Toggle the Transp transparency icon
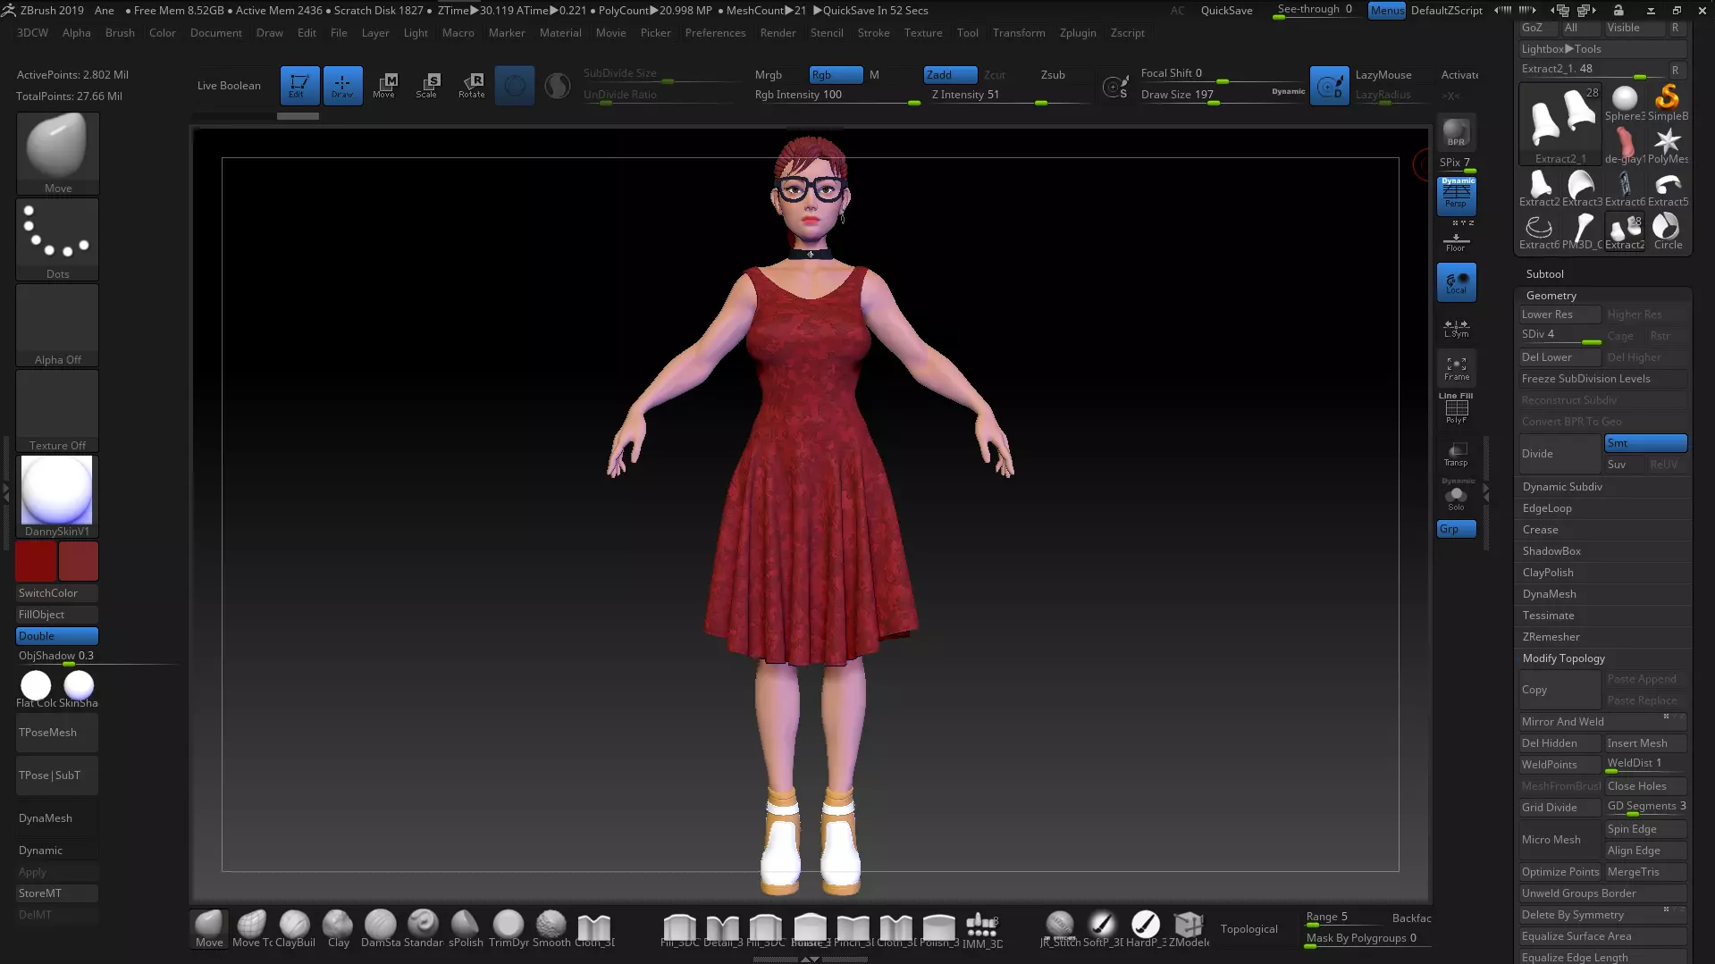Image resolution: width=1715 pixels, height=964 pixels. pos(1456,454)
